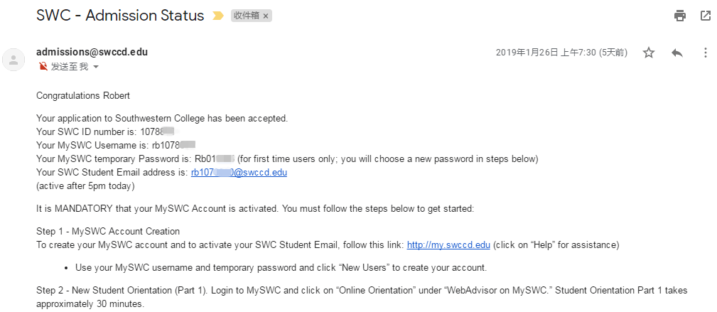Expand recipient details arrow next to 发送至 我

click(x=95, y=68)
